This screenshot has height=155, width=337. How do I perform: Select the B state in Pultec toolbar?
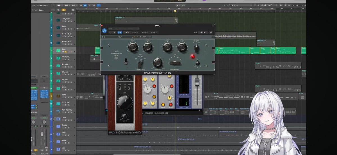point(140,37)
